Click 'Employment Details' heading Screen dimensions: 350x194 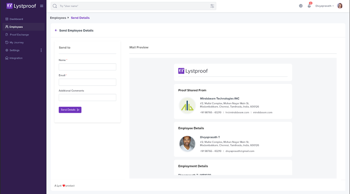(193, 166)
